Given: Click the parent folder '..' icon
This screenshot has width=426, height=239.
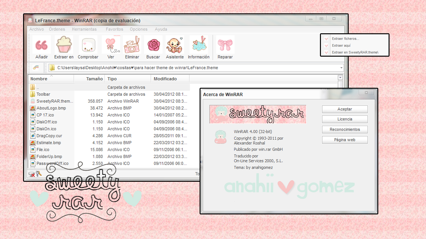Looking at the screenshot, I should [32, 87].
